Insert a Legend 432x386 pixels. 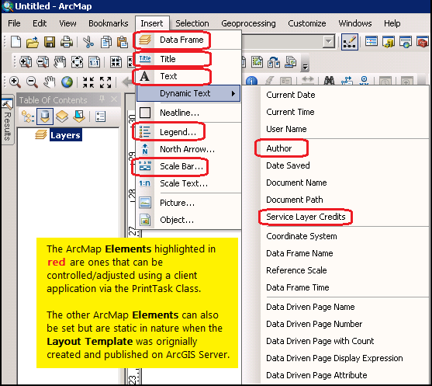(x=188, y=132)
